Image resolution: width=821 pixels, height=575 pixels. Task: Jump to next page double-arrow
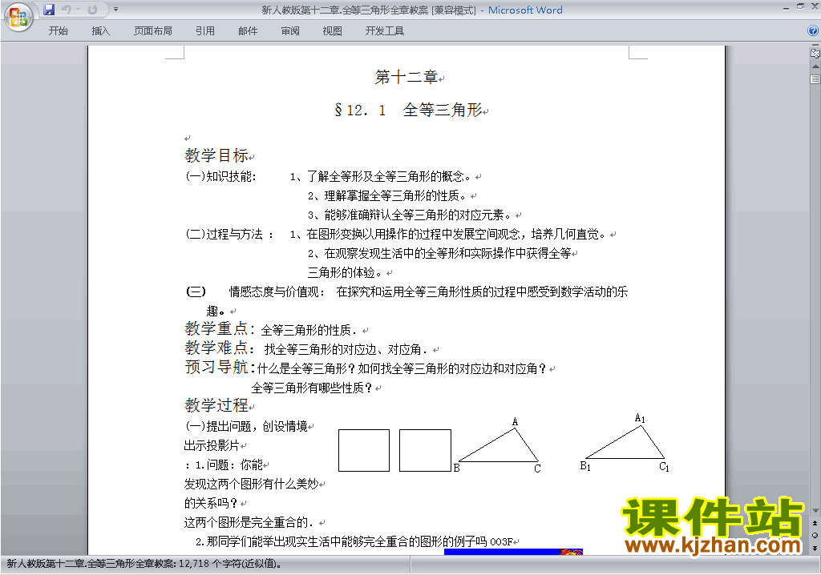(x=815, y=548)
